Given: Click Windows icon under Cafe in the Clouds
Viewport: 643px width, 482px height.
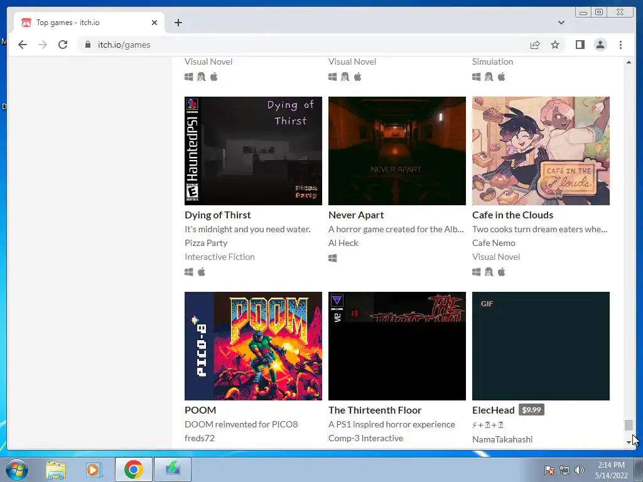Looking at the screenshot, I should pos(476,272).
